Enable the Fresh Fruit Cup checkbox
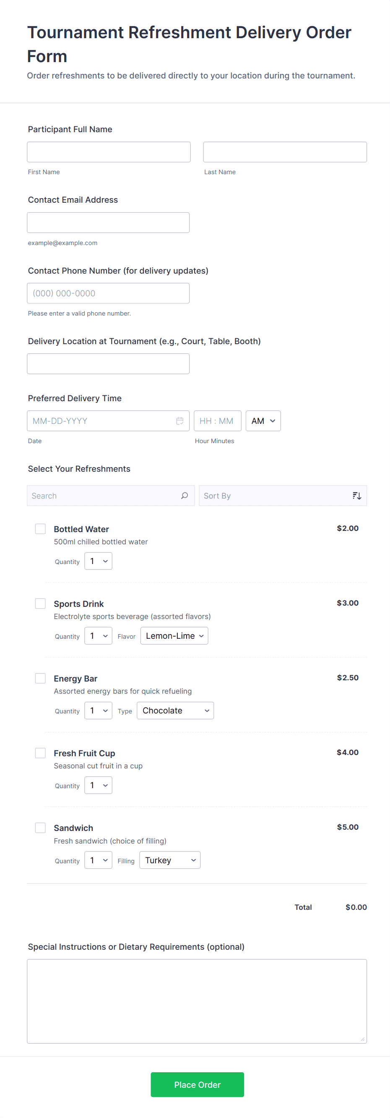Image resolution: width=390 pixels, height=1118 pixels. tap(40, 752)
